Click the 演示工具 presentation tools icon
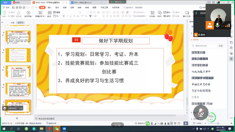 pos(187,13)
